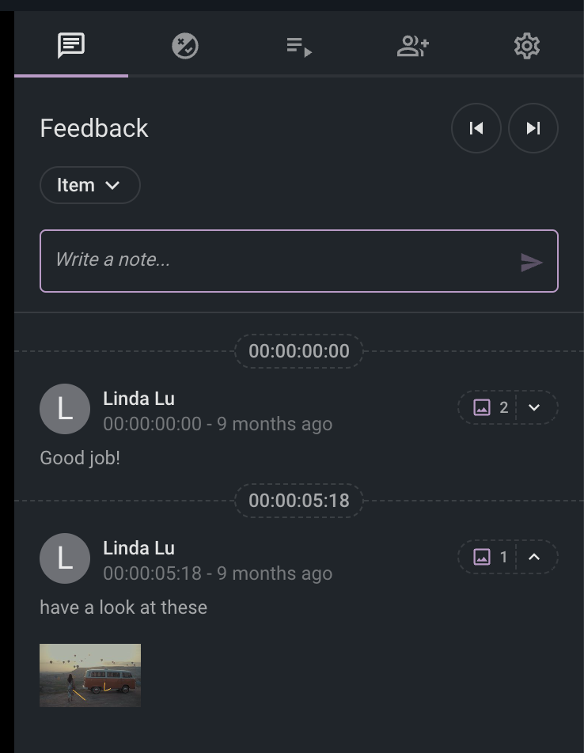Focus the Write a note field

pos(298,261)
